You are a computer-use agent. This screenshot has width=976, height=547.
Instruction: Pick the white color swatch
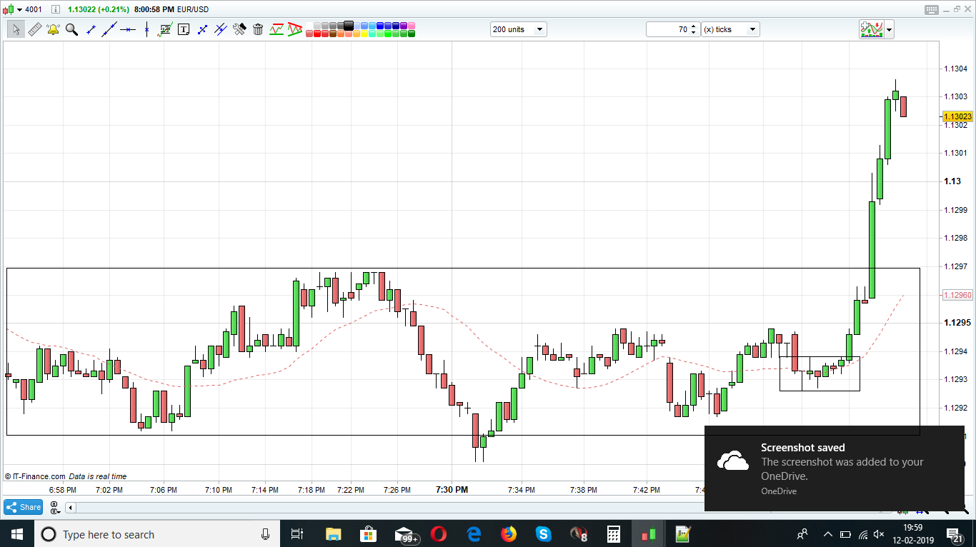tap(309, 26)
